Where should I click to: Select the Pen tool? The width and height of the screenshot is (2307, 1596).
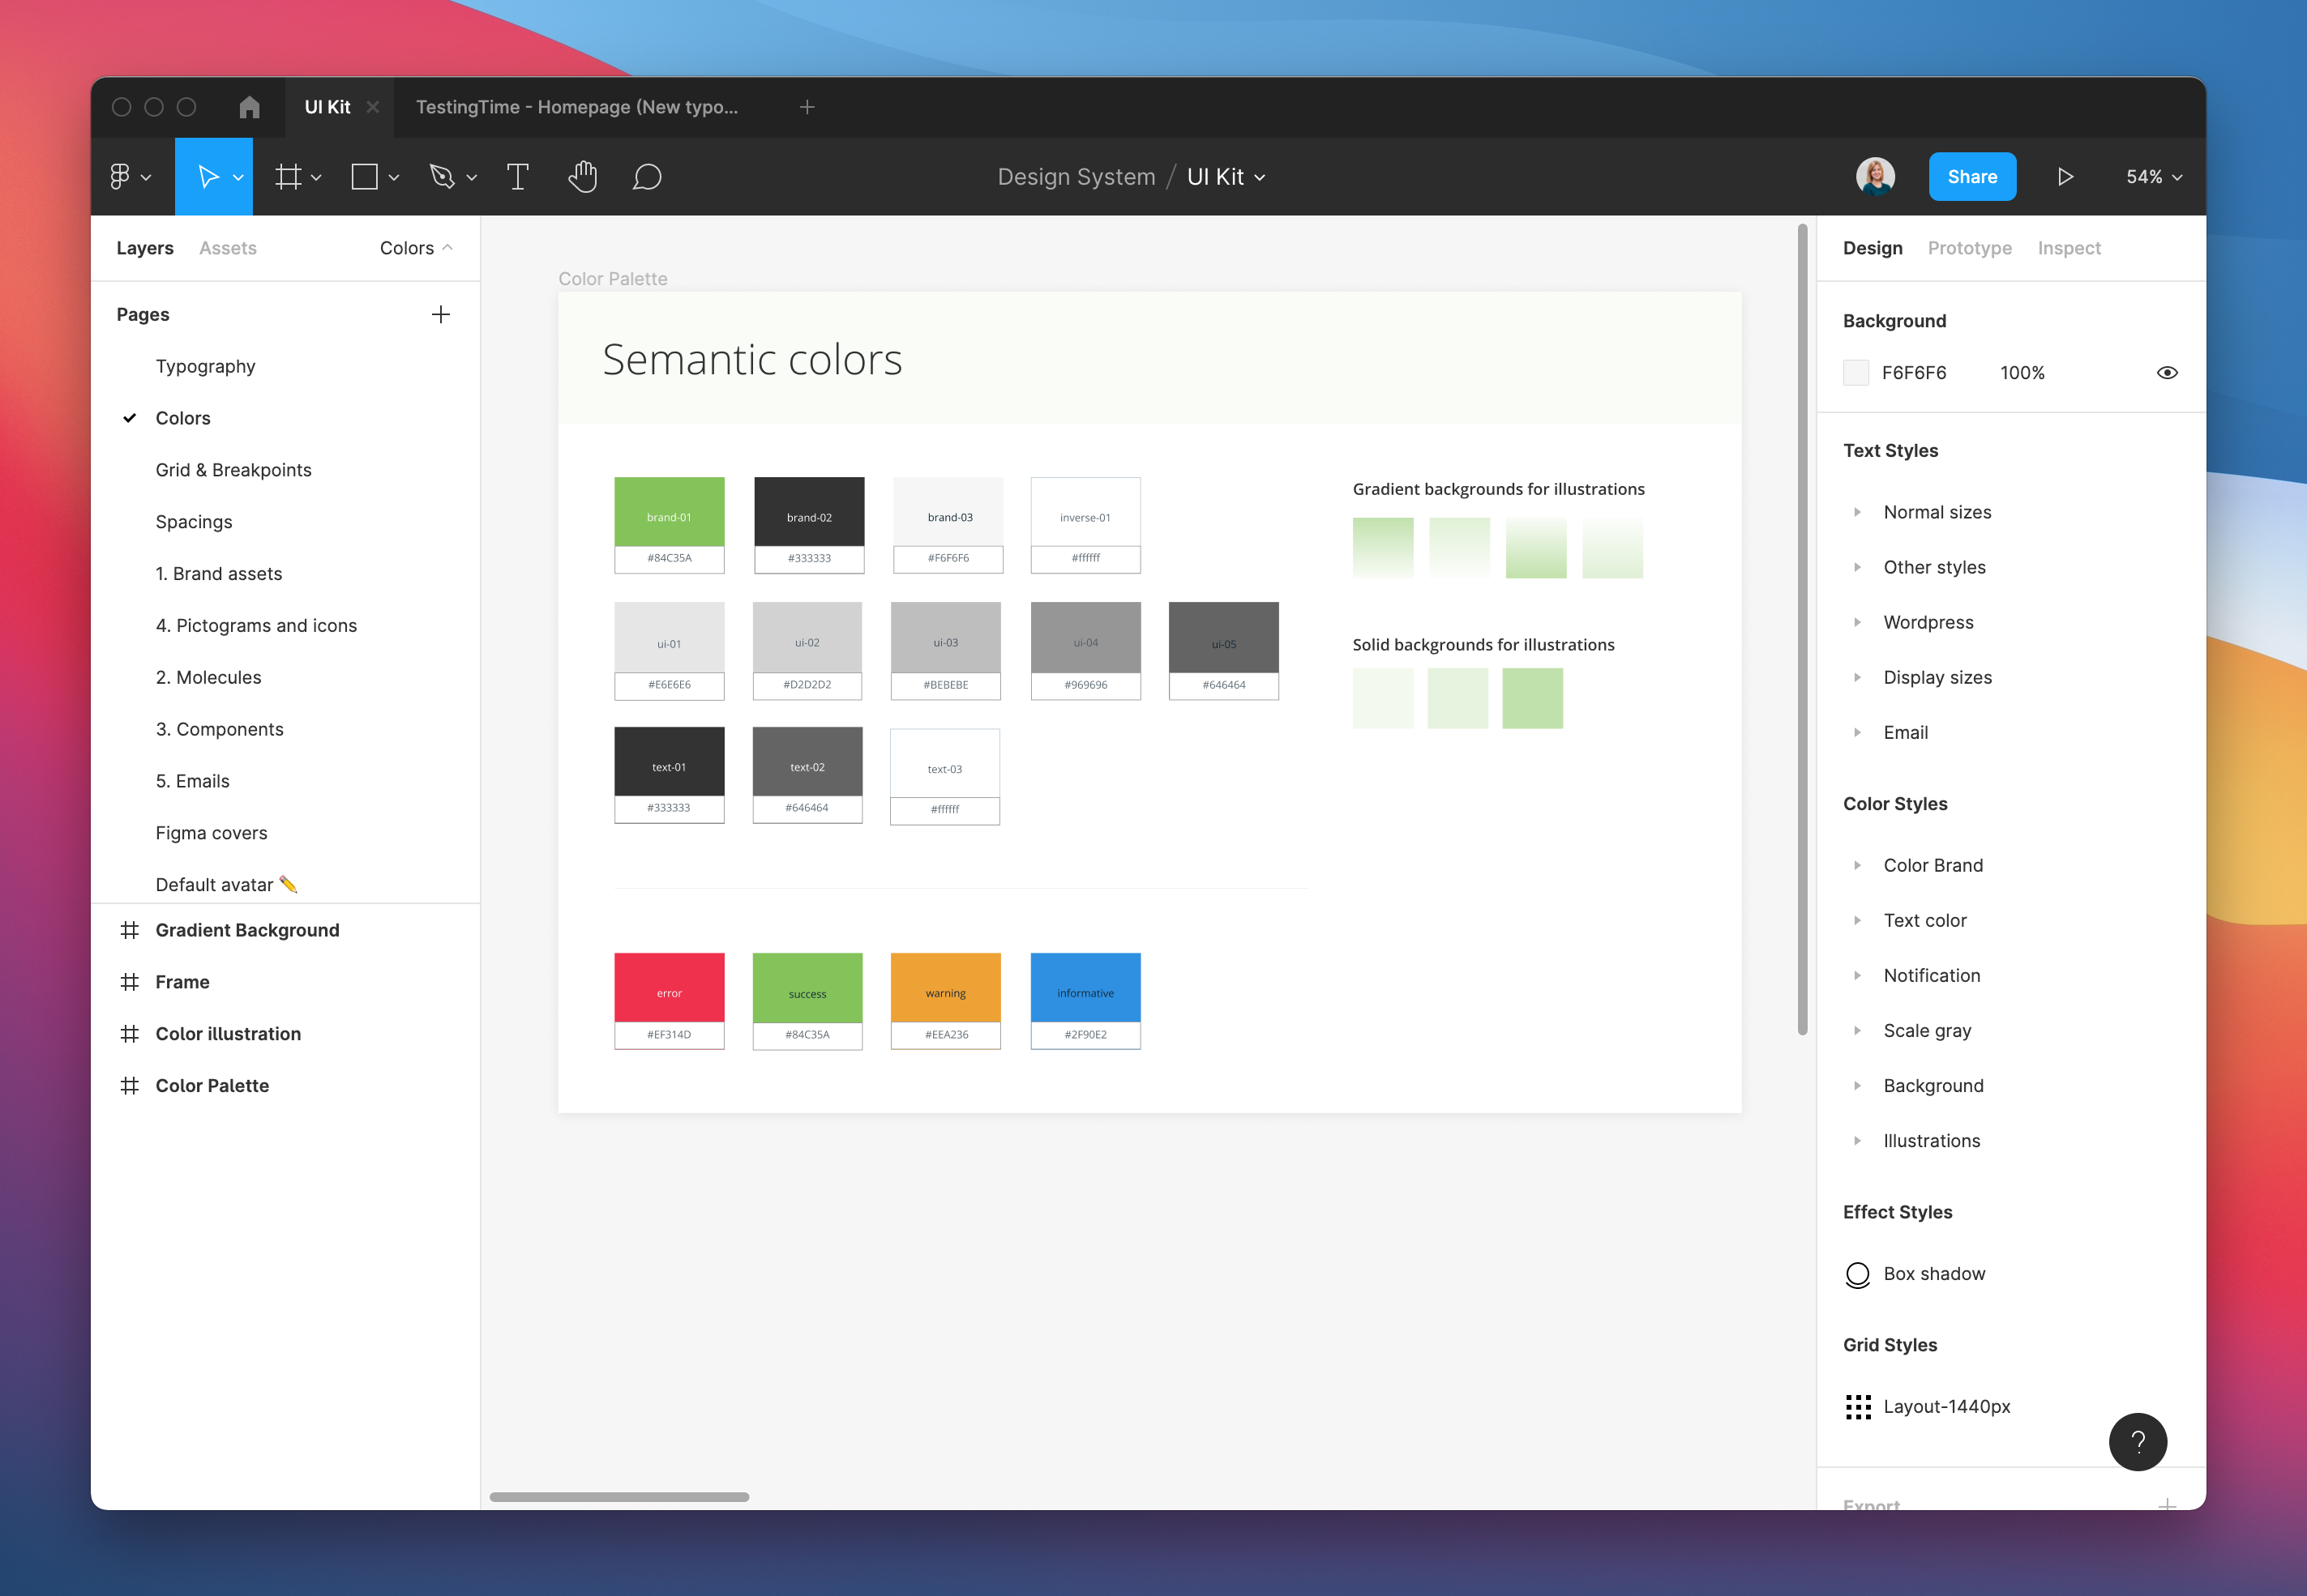click(x=441, y=177)
